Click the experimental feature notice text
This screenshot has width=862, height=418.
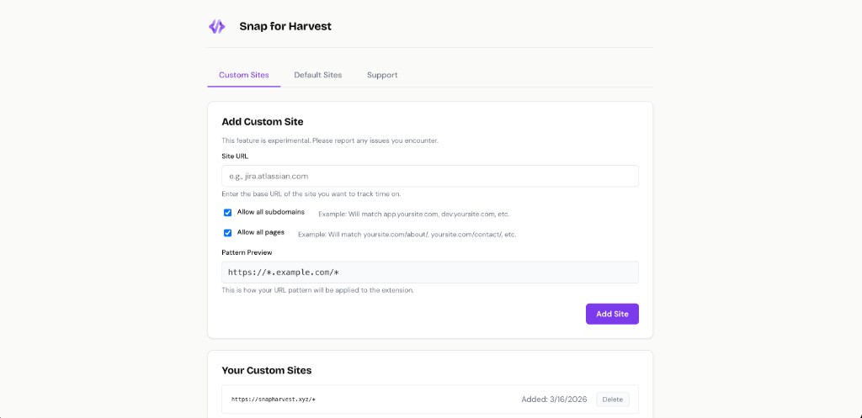tap(330, 140)
